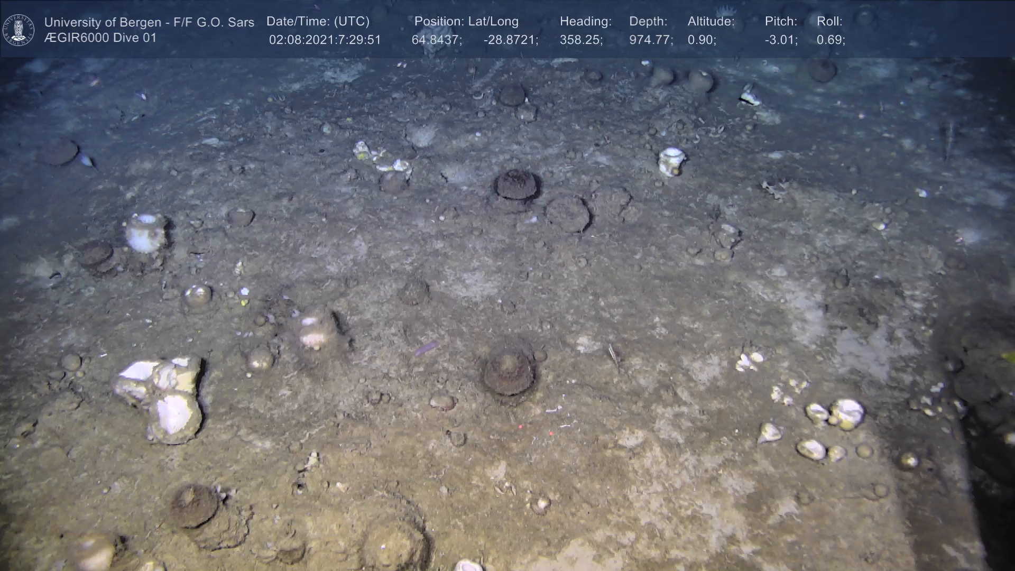Image resolution: width=1015 pixels, height=571 pixels.
Task: Click the timestamp 02:08:2021:7:29:51
Action: click(x=325, y=40)
